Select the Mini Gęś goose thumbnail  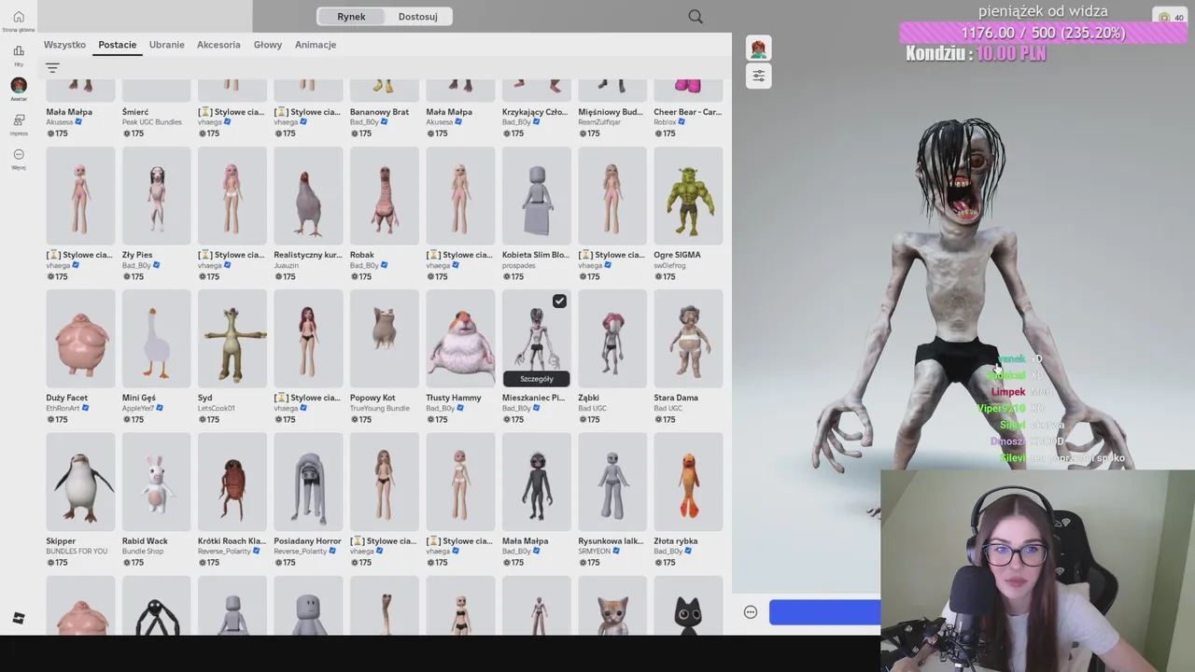click(x=157, y=339)
